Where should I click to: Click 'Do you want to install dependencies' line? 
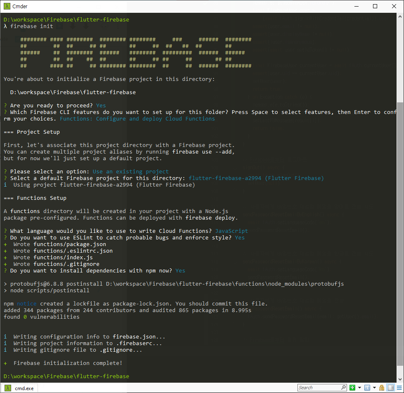point(95,271)
